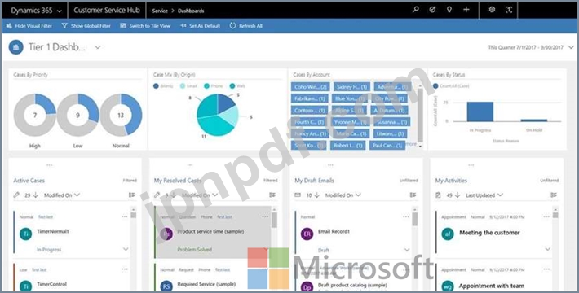The height and width of the screenshot is (293, 579).
Task: Open view options icon in My Activities
Action: coord(554,195)
